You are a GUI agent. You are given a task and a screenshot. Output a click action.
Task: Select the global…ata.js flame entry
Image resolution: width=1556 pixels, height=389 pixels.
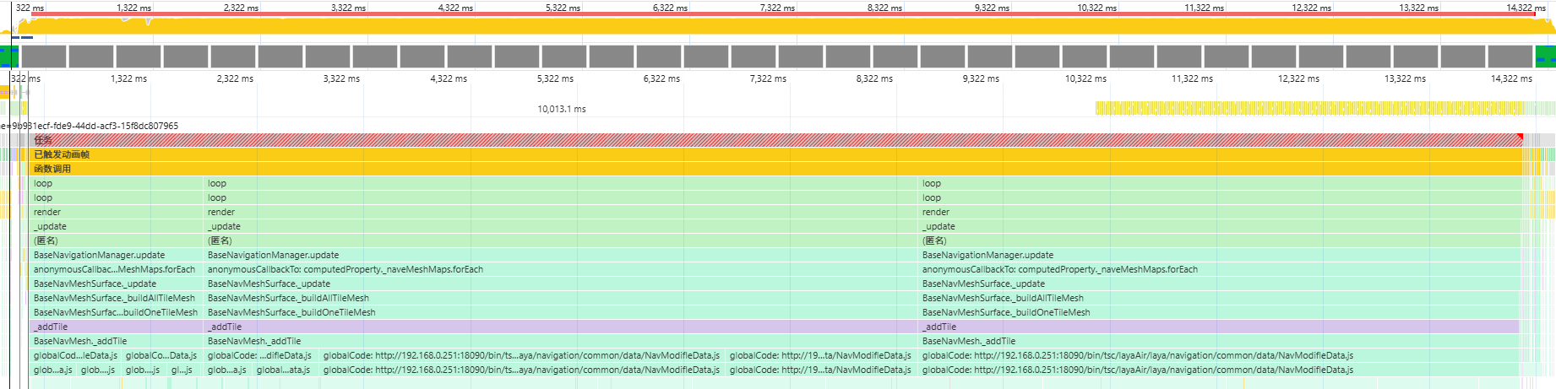283,370
